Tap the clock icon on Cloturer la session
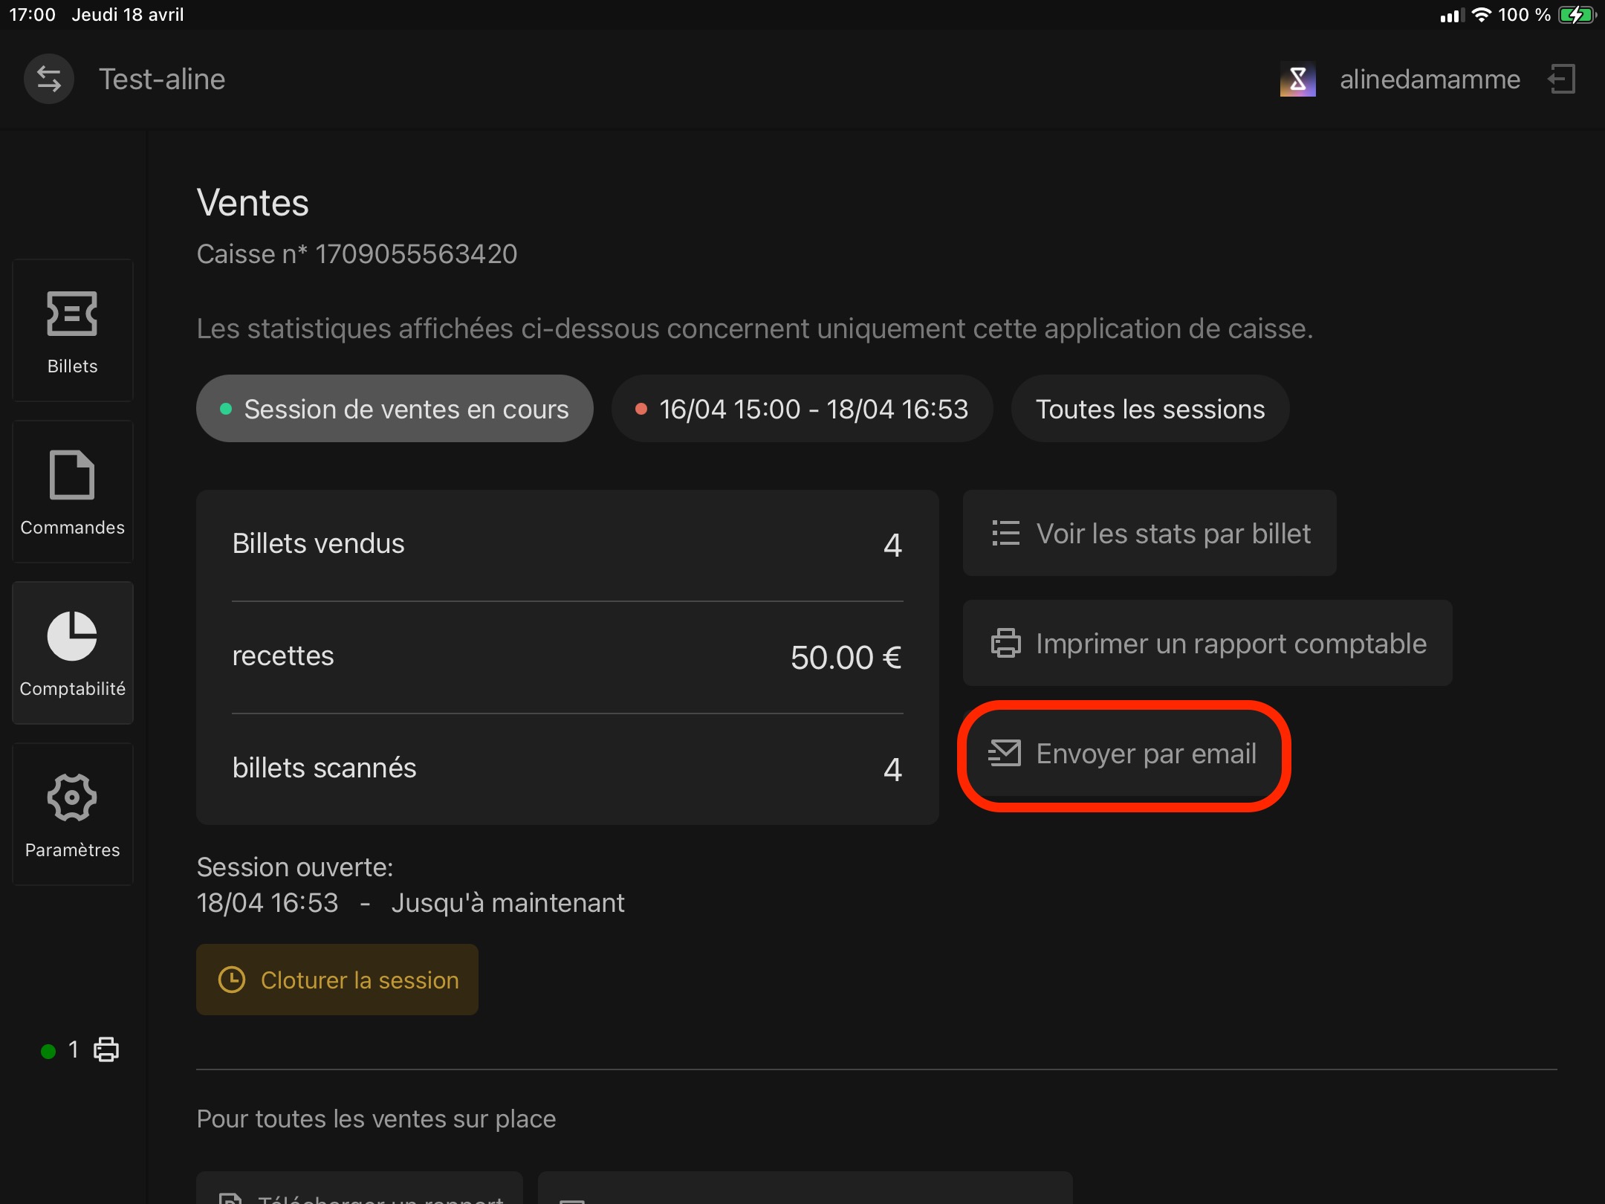The width and height of the screenshot is (1605, 1204). [232, 980]
